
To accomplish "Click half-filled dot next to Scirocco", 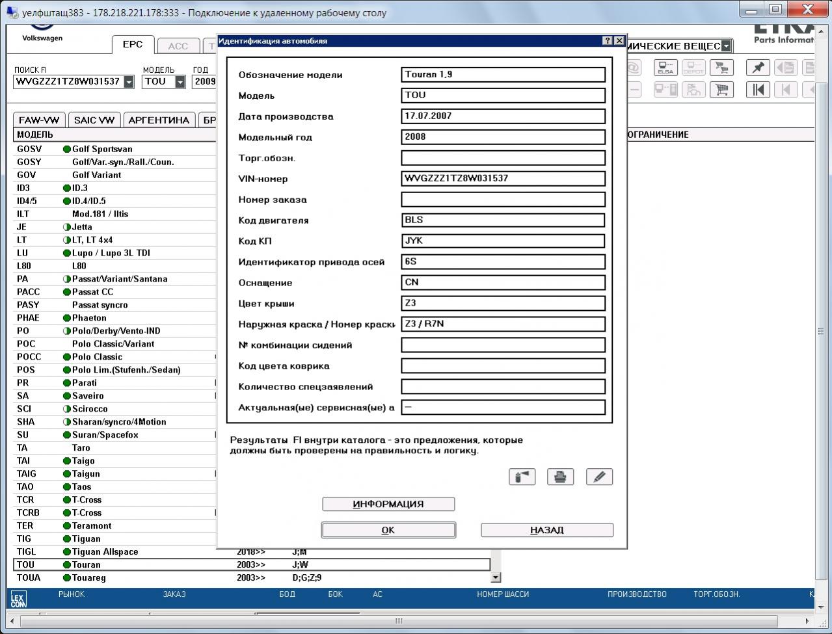I will [67, 409].
